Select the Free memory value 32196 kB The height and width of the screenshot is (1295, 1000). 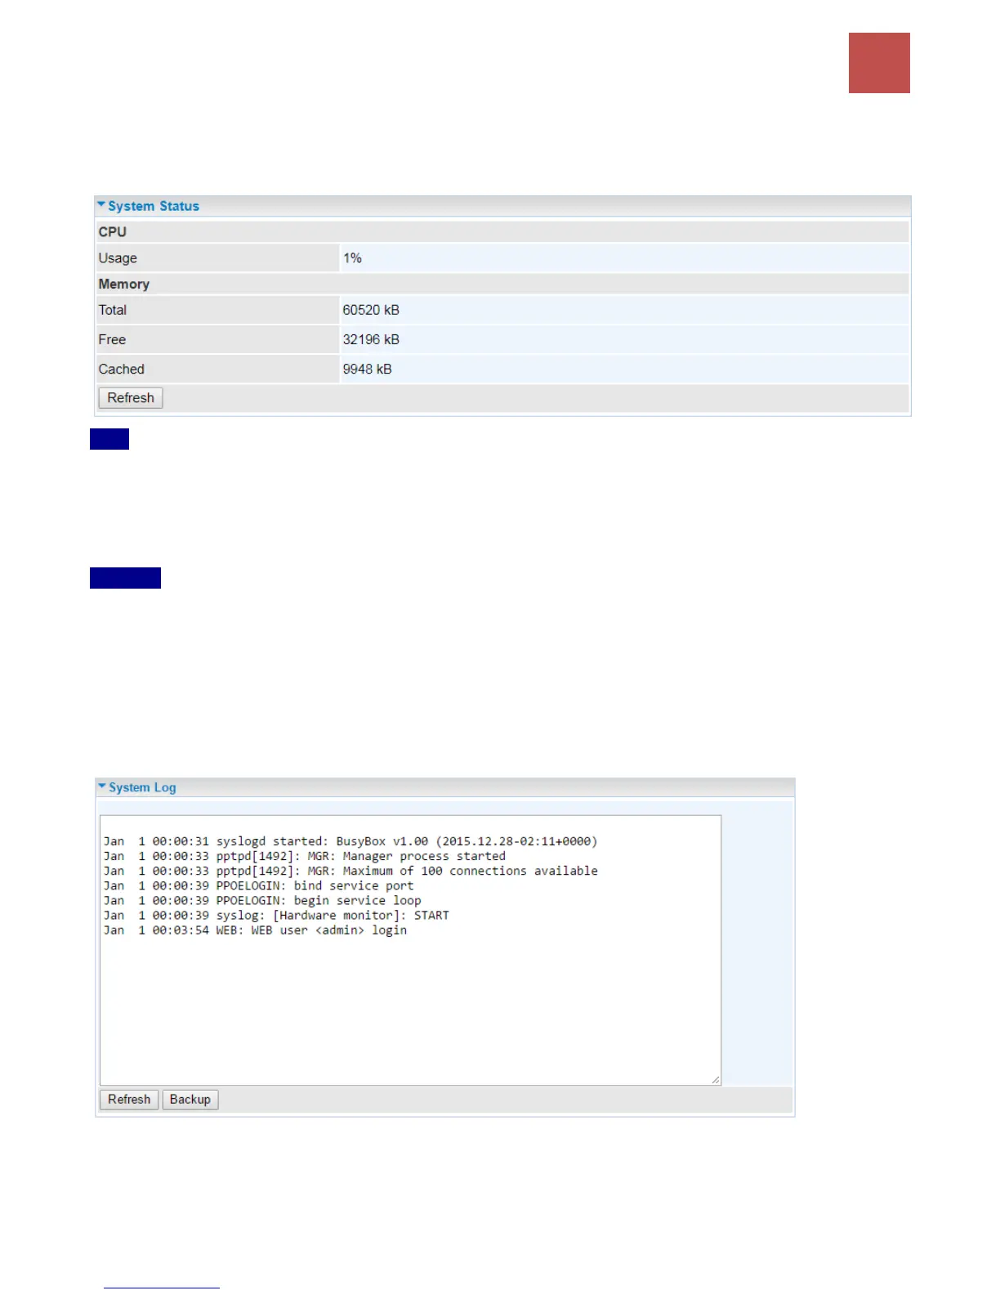point(371,340)
